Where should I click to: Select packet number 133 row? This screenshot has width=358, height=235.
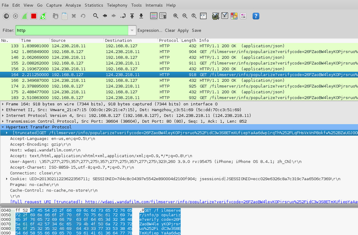point(179,46)
